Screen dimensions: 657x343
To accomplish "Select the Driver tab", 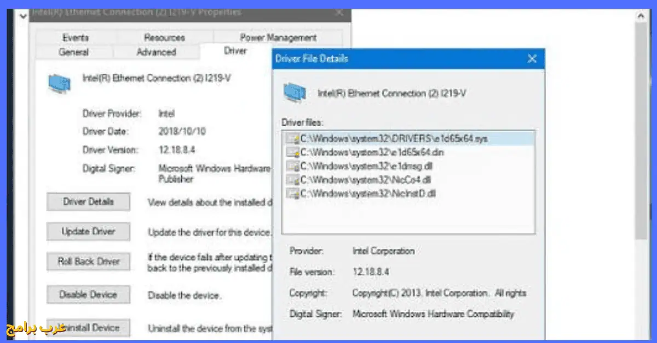I will (x=235, y=51).
